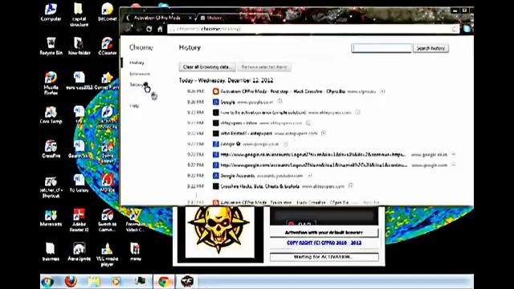This screenshot has height=289, width=514.
Task: Switch to Chrome in the taskbar
Action: click(164, 282)
